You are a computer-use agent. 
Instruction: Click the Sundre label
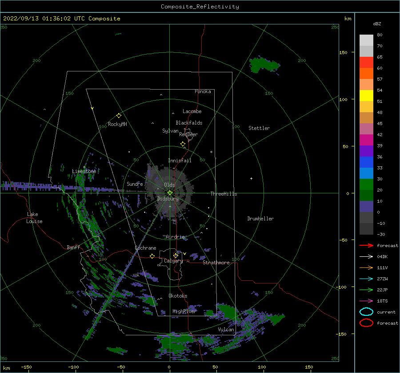pyautogui.click(x=135, y=184)
